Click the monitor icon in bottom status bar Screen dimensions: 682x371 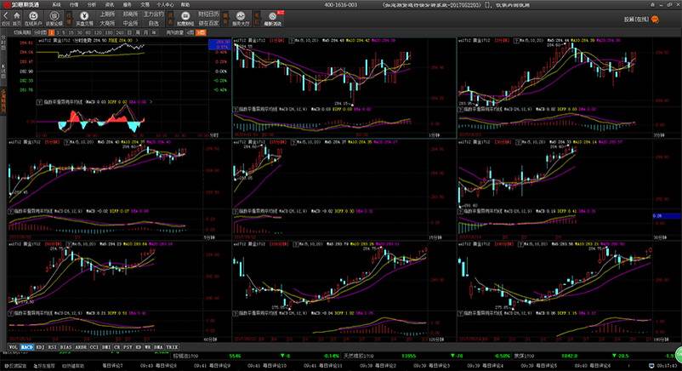click(651, 366)
